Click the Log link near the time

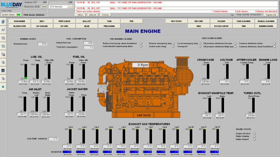pyautogui.click(x=232, y=15)
